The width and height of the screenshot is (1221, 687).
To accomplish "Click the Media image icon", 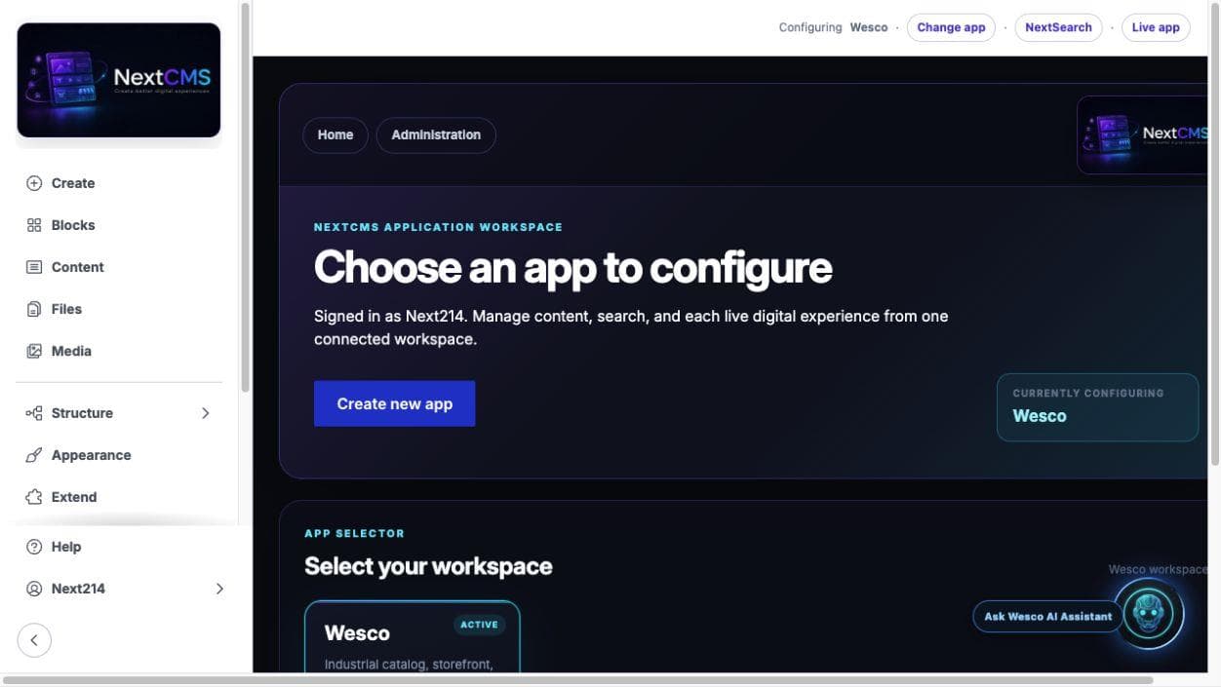I will 34,351.
